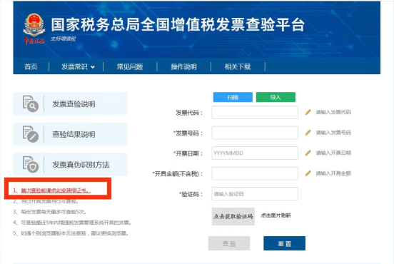Open 发票真伪识别方法 shield document icon
This screenshot has height=264, width=394.
31,164
